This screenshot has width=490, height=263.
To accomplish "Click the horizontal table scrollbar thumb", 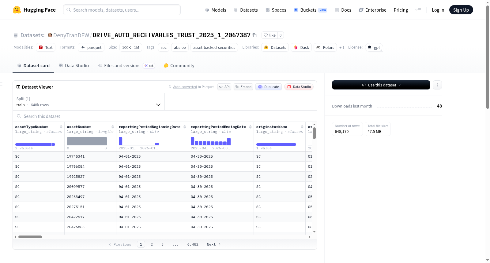I will [30, 237].
